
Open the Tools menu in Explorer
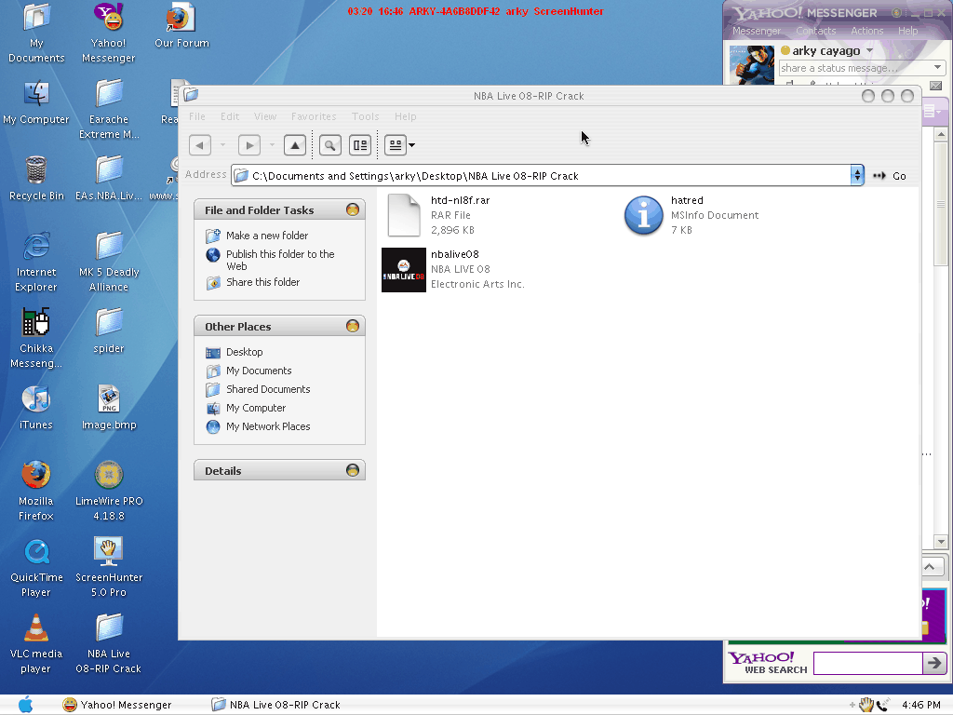365,116
